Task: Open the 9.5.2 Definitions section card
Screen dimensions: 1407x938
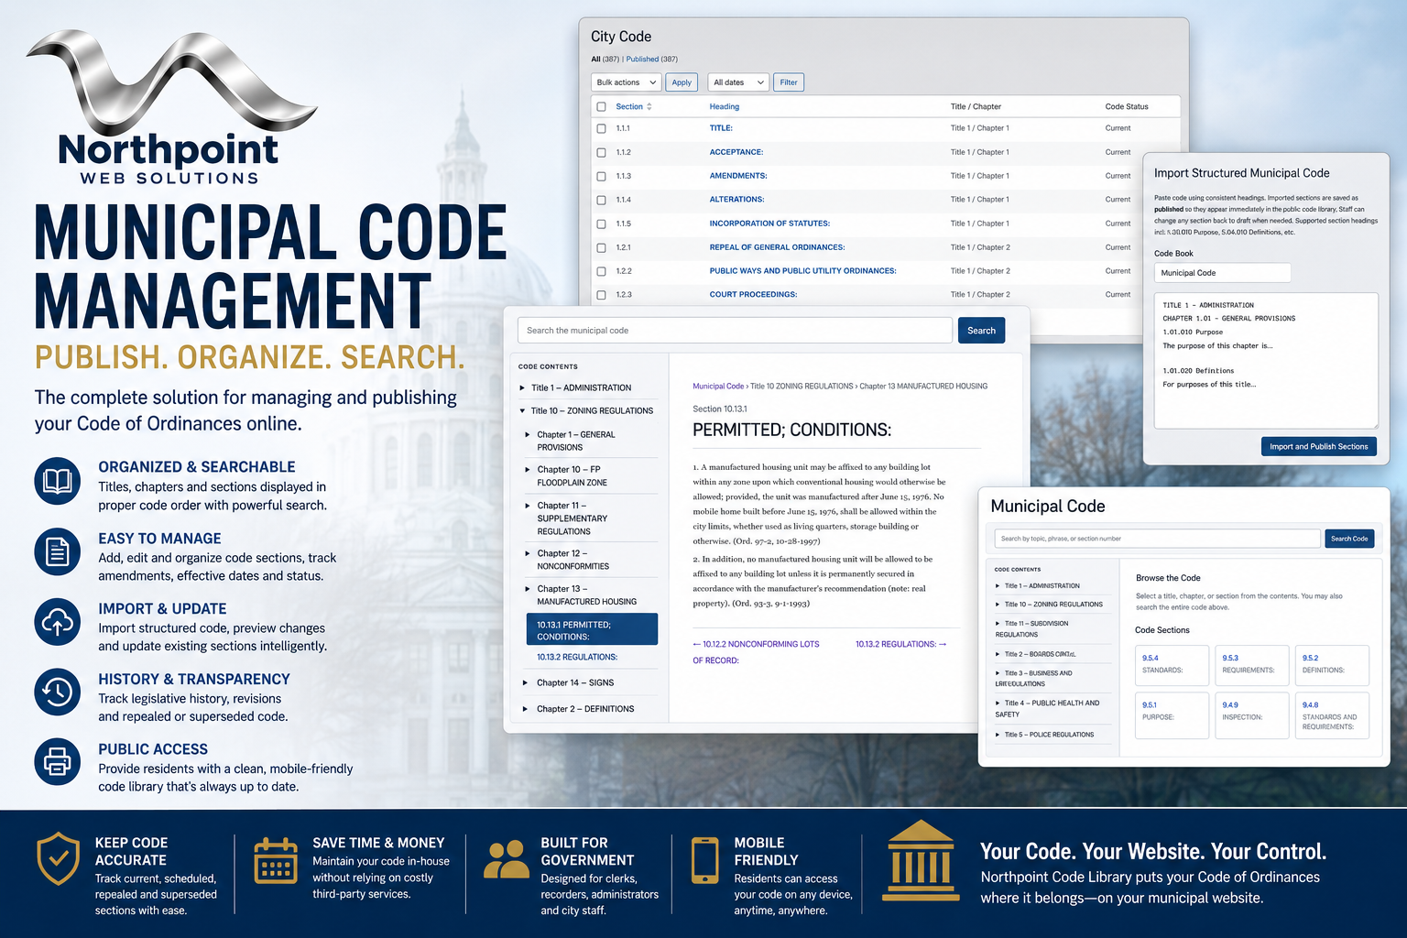Action: (1332, 666)
